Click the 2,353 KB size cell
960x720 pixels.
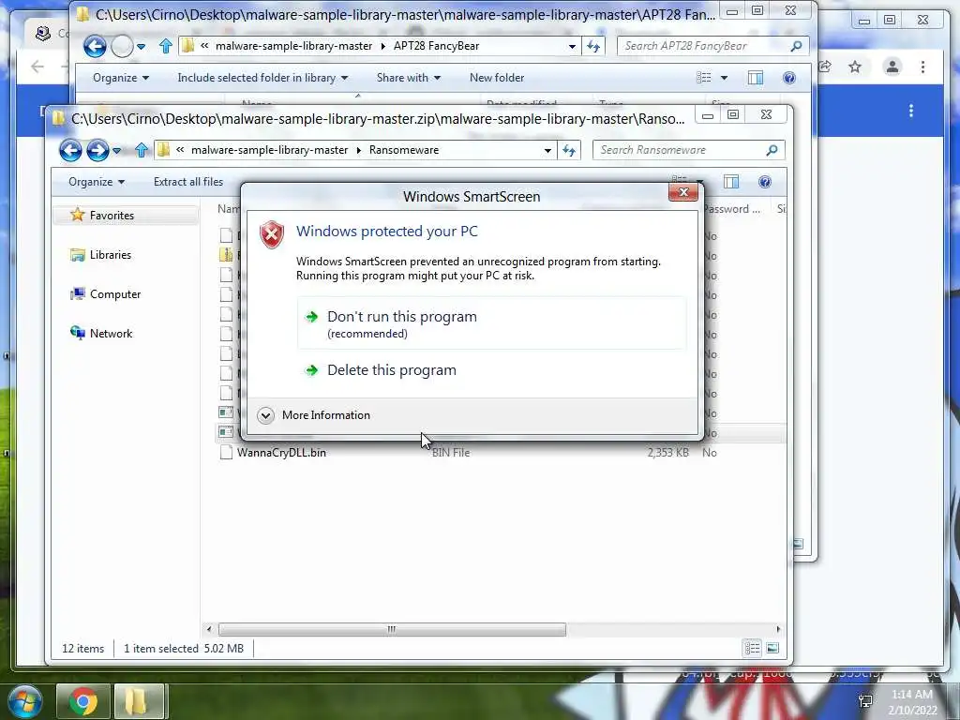pos(667,453)
